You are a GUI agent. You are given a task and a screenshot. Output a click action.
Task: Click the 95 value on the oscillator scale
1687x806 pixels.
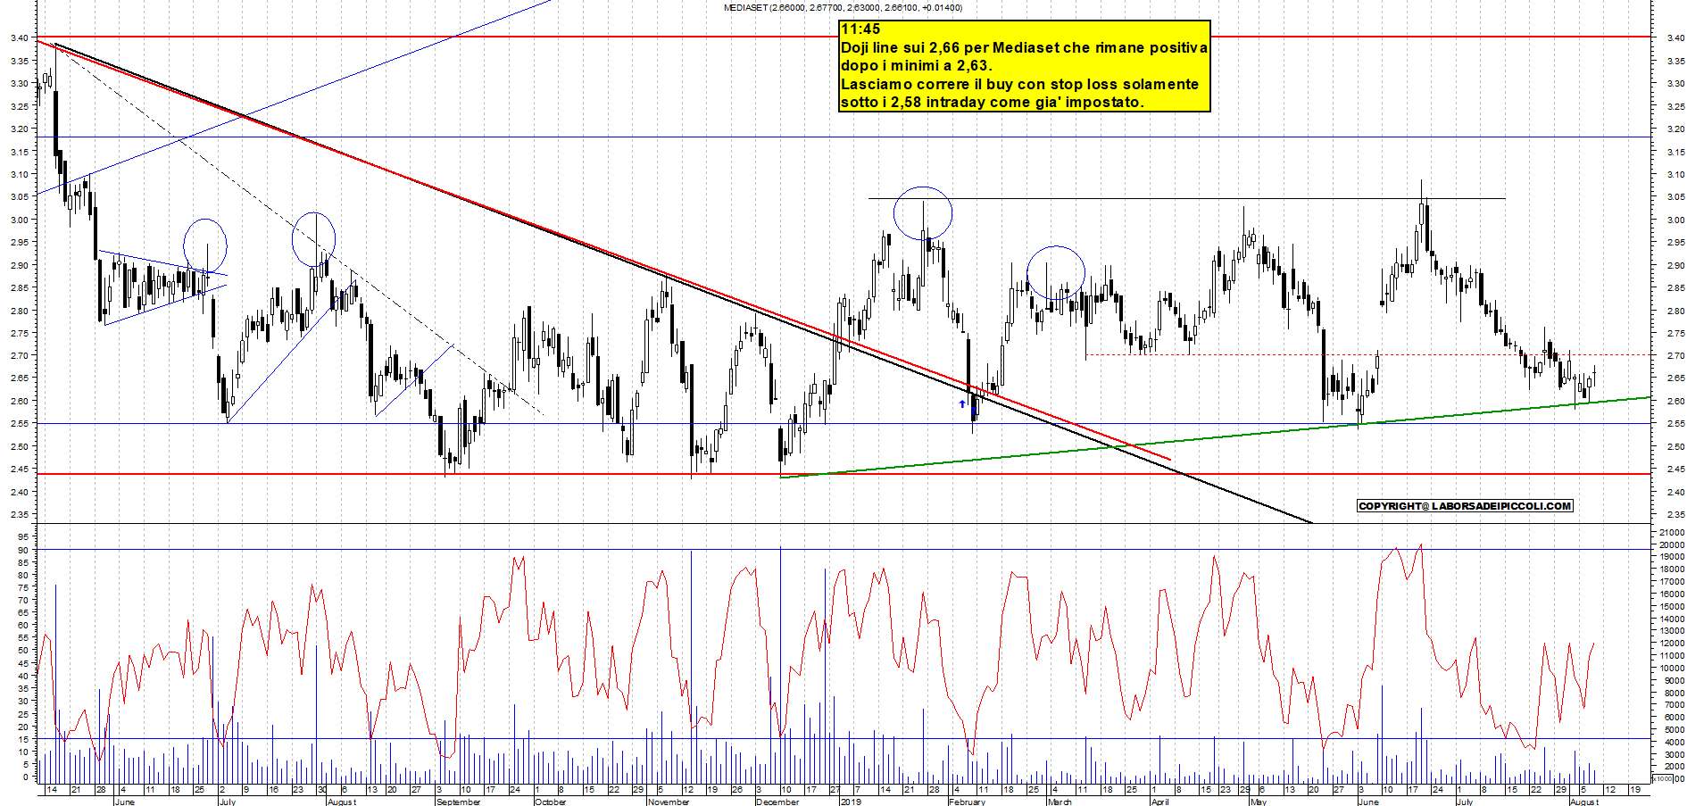coord(23,537)
